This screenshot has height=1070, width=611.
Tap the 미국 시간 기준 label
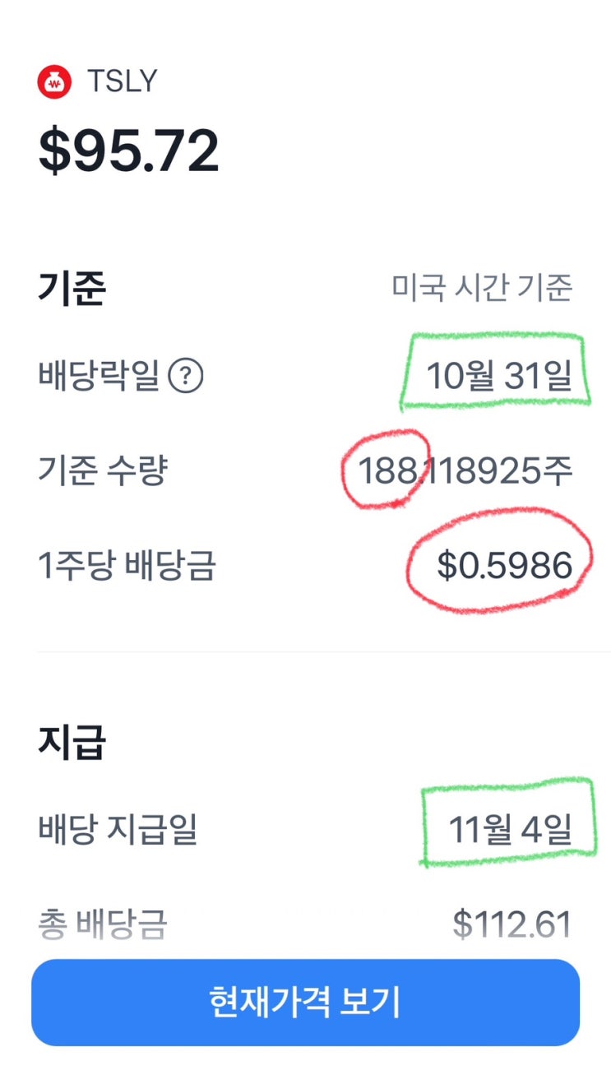click(x=482, y=289)
